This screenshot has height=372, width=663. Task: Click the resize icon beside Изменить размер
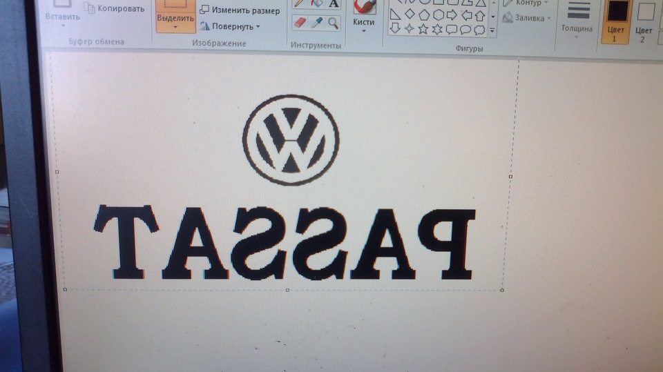[x=204, y=9]
